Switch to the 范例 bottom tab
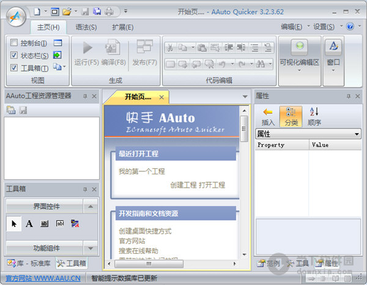Image resolution: width=367 pixels, height=285 pixels. tap(269, 264)
